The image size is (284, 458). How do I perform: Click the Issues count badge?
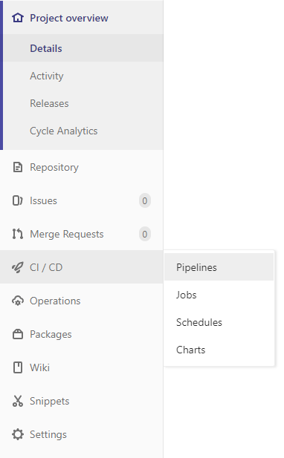[x=145, y=200]
